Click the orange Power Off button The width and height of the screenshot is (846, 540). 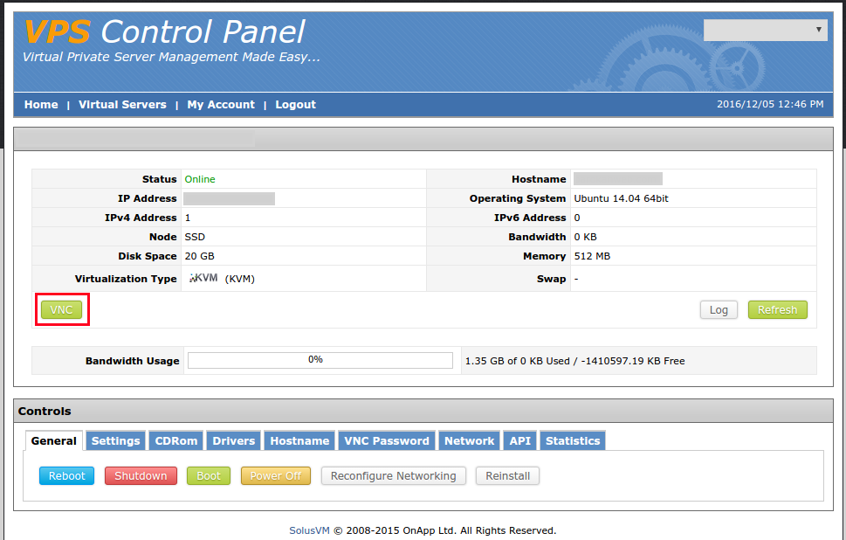[275, 475]
